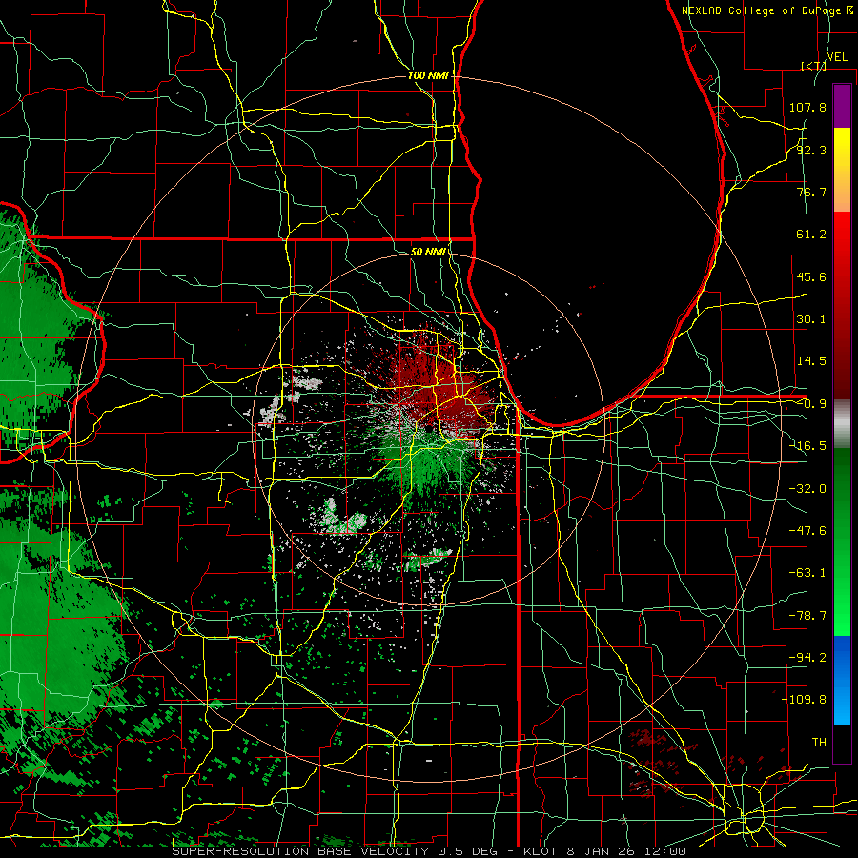
Task: Click the blue segment of the color bar
Action: 842,680
